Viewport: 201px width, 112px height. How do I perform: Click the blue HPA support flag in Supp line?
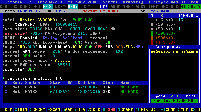click(139, 47)
